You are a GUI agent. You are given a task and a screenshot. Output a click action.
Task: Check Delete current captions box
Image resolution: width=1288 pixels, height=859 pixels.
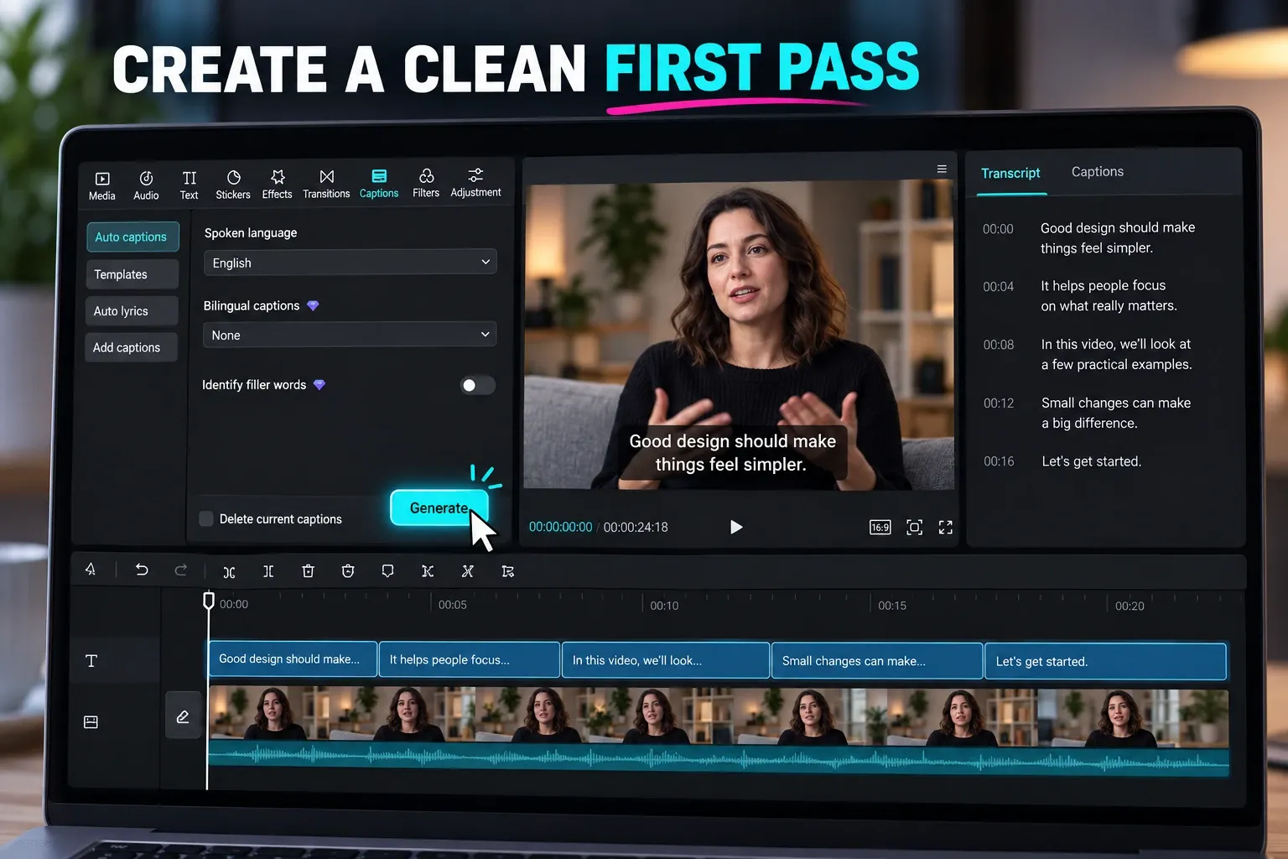206,518
